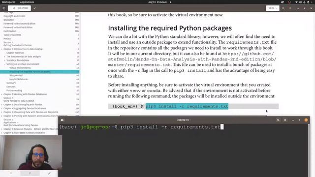
Task: Click the highlighted pip3 install command
Action: coord(187,106)
